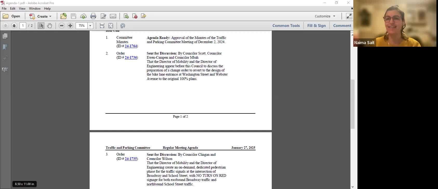438x189 pixels.
Task: Close the document with small X
Action: pyautogui.click(x=352, y=9)
